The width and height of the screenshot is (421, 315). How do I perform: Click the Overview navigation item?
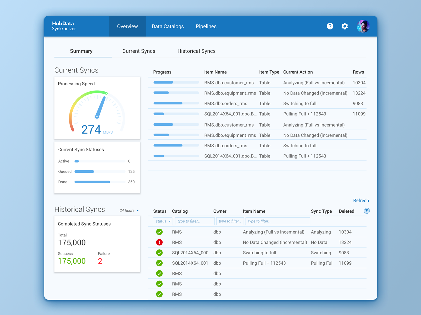pyautogui.click(x=127, y=27)
